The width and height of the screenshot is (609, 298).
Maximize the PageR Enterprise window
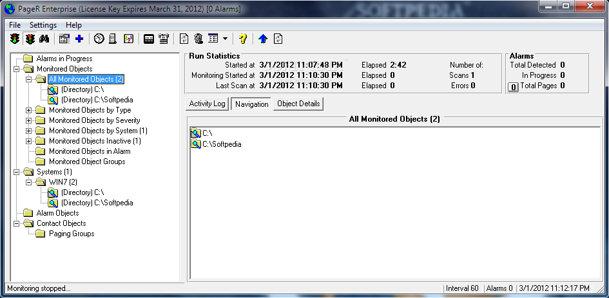(566, 5)
